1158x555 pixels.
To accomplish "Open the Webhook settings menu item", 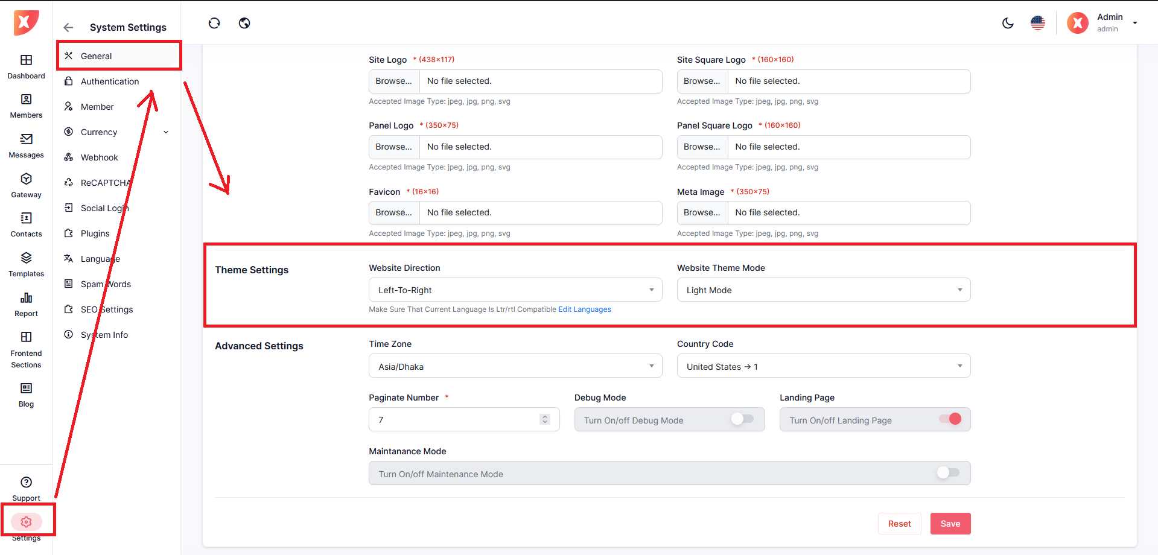I will click(100, 157).
